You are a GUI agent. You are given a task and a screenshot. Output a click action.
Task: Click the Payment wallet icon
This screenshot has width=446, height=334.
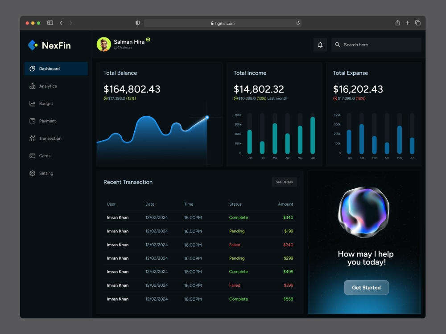pos(33,121)
